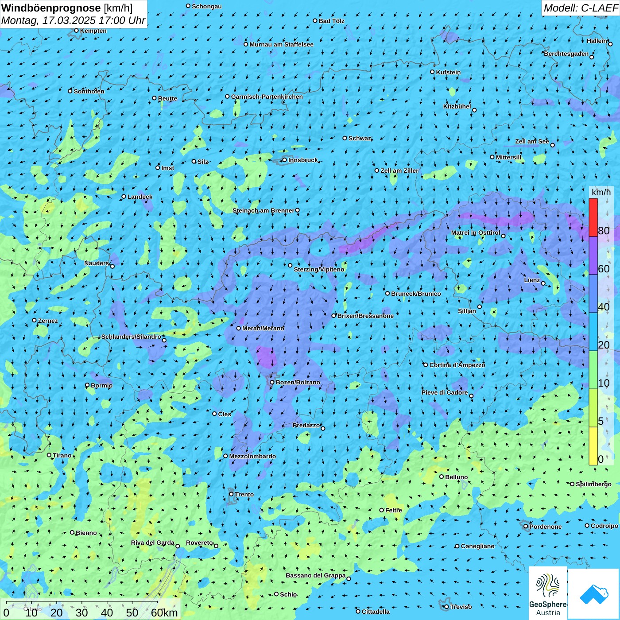Click the 'Bassano del Grappa' label
The width and height of the screenshot is (620, 620).
pyautogui.click(x=316, y=575)
